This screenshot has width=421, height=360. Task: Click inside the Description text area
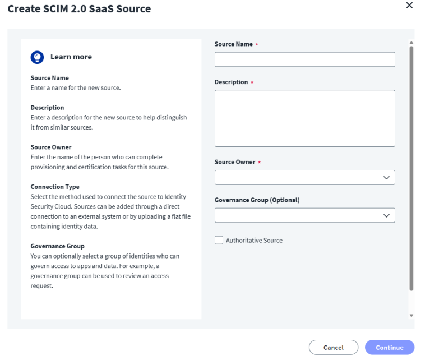[304, 118]
